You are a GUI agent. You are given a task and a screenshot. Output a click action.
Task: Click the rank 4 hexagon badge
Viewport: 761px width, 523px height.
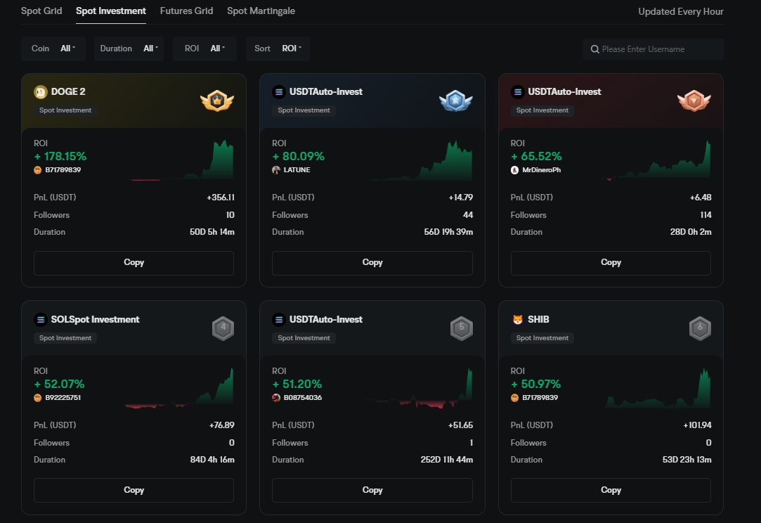pyautogui.click(x=223, y=328)
